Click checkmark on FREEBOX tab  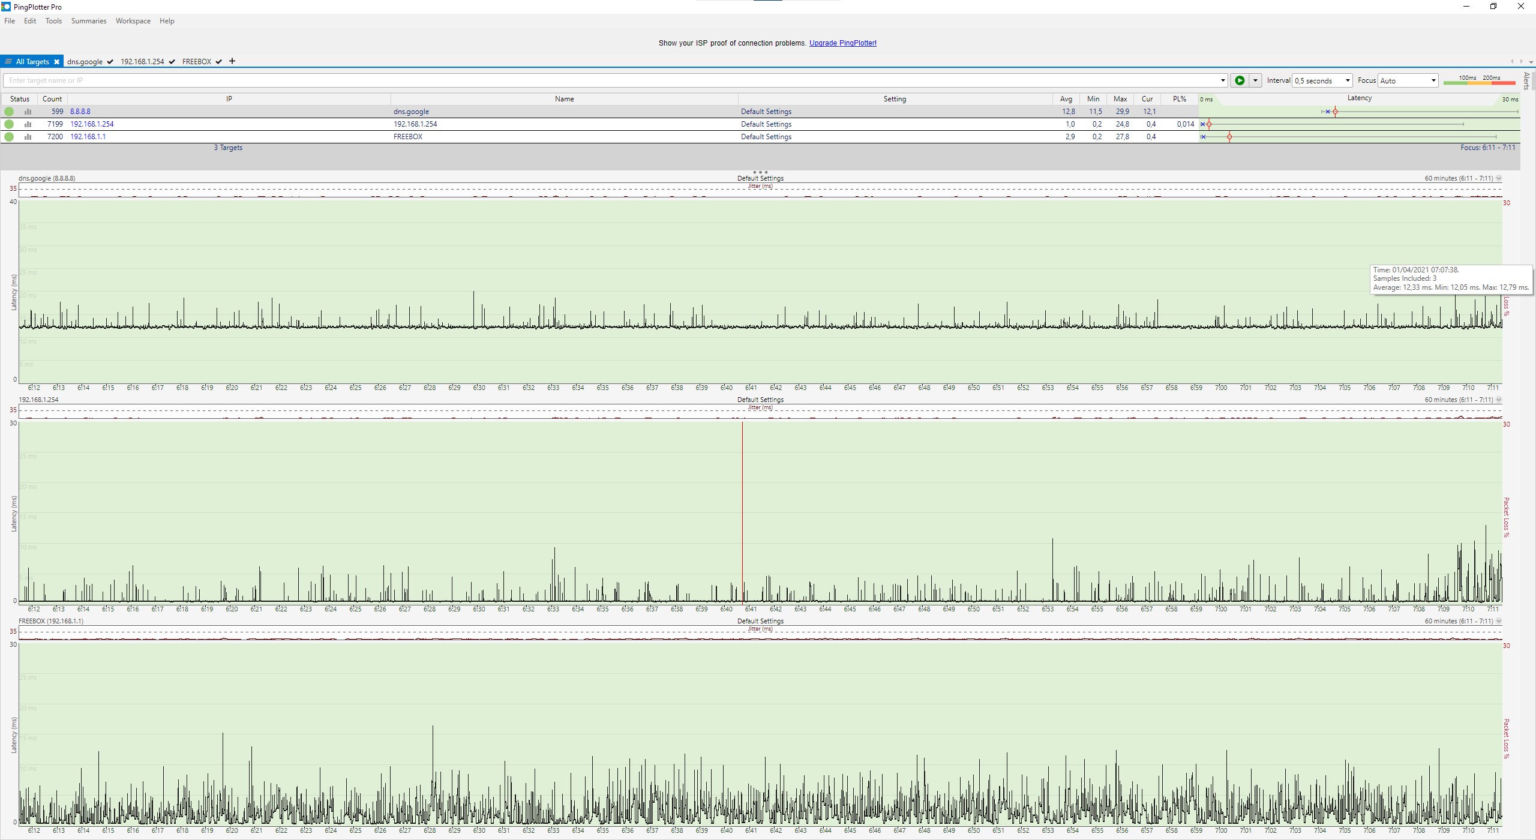[219, 62]
